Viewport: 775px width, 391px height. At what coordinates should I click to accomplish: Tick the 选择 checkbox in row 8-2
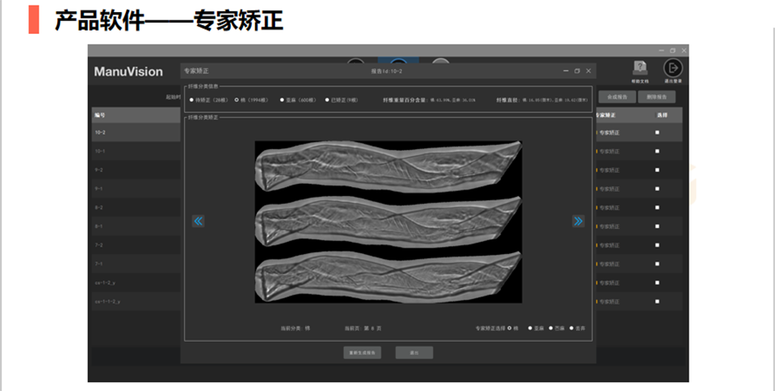click(657, 207)
